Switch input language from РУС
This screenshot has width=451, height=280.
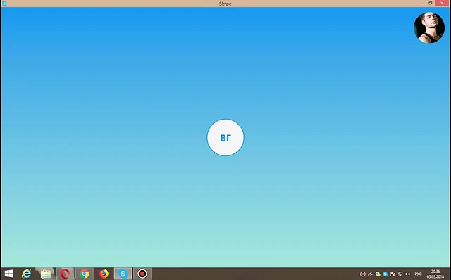pyautogui.click(x=418, y=274)
